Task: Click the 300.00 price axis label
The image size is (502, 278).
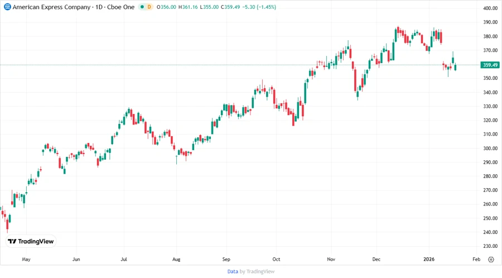Action: [490, 148]
